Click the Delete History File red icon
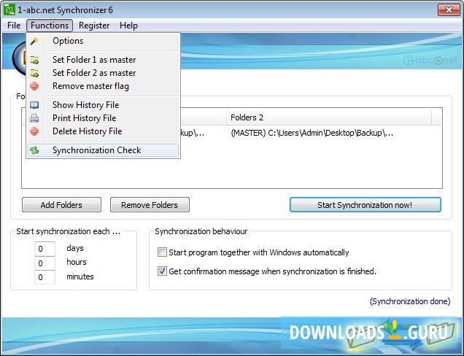The height and width of the screenshot is (356, 464). click(x=34, y=131)
